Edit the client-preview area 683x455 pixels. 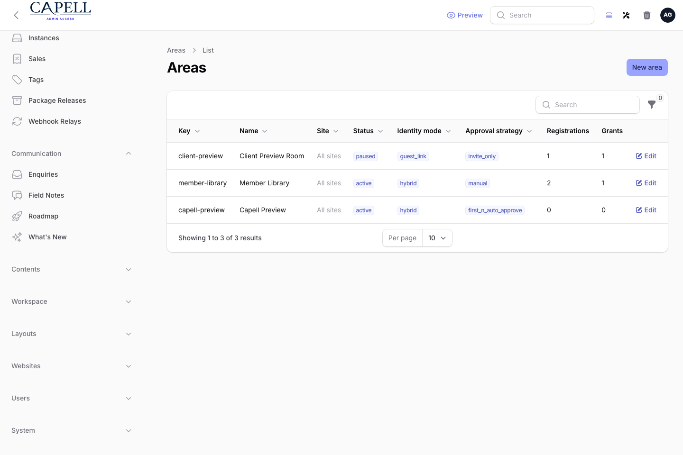tap(646, 156)
